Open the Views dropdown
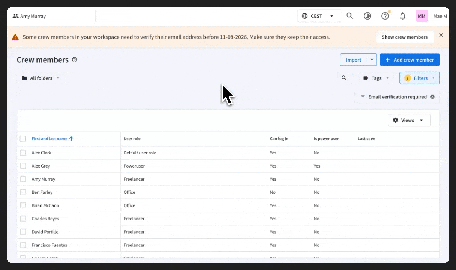 (409, 120)
